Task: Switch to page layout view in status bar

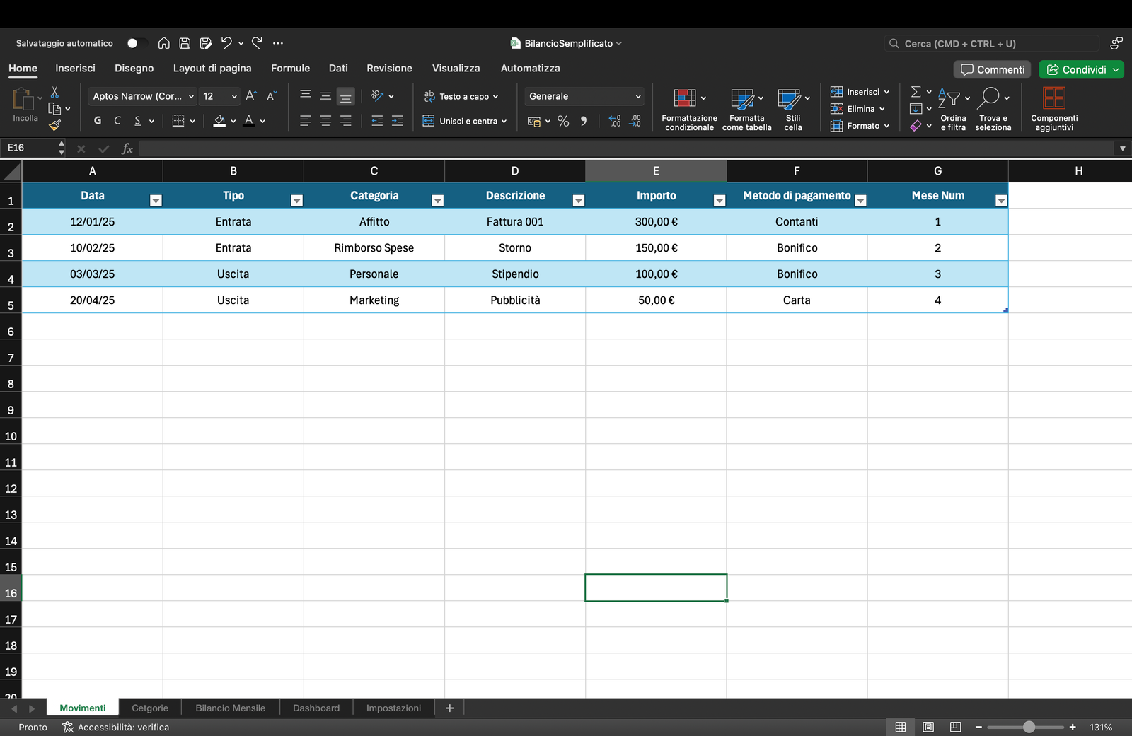Action: click(x=928, y=727)
